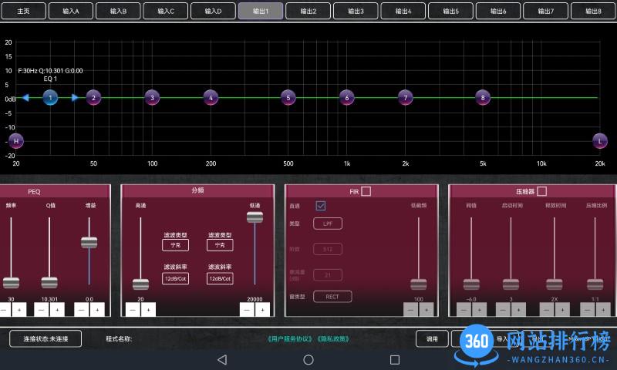Open the FIR type LPF dropdown

click(327, 224)
